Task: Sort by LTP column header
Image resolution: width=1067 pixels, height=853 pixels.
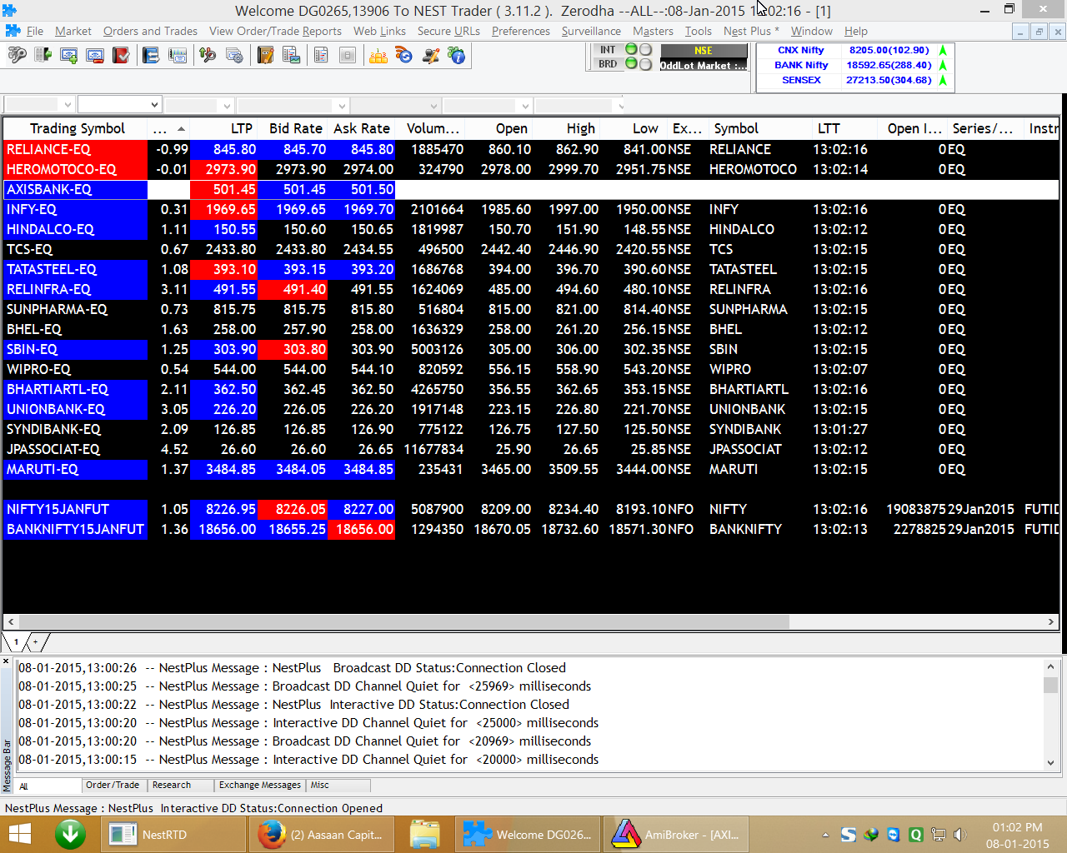Action: click(x=223, y=128)
